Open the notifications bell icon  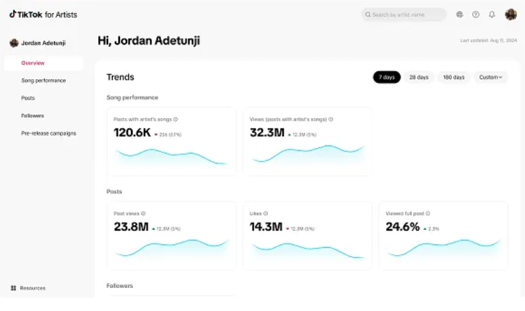coord(492,14)
